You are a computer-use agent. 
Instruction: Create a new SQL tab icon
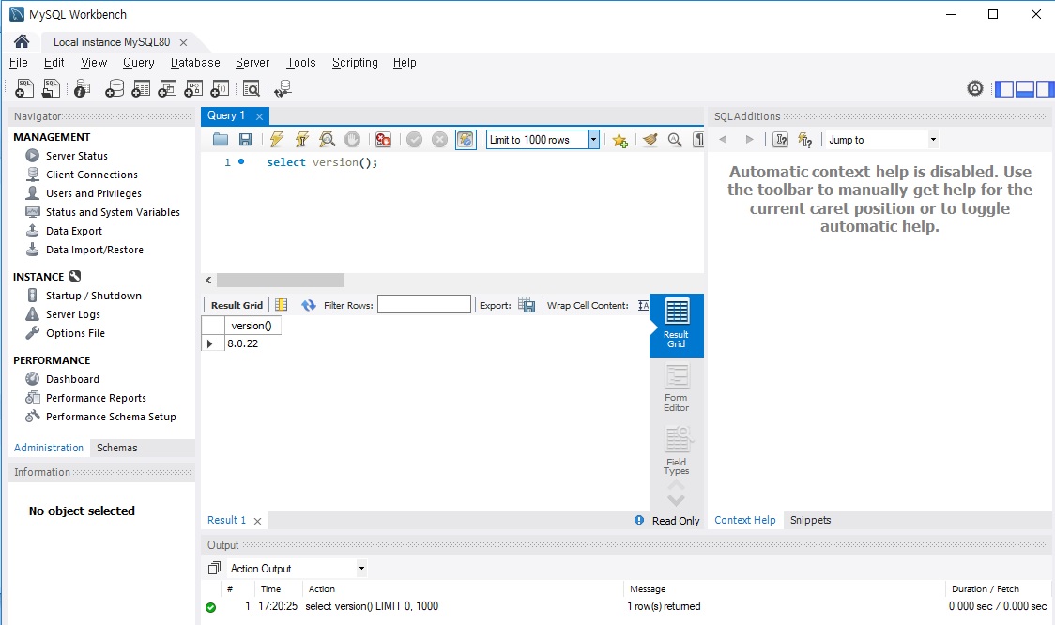pos(24,88)
